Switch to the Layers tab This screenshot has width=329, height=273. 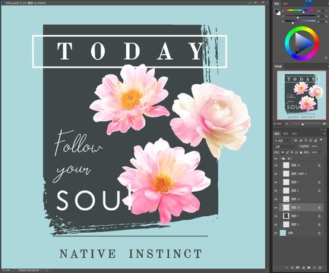277,133
